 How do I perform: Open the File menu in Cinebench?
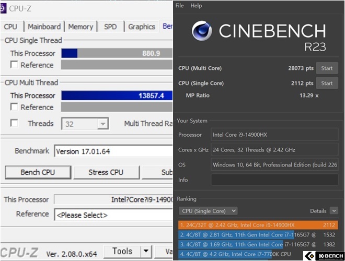(179, 6)
